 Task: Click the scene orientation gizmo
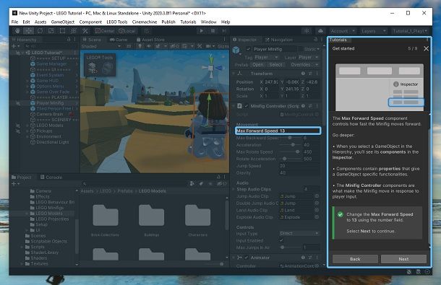211,67
